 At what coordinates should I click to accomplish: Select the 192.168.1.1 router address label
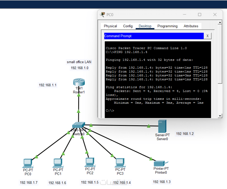click(x=48, y=85)
